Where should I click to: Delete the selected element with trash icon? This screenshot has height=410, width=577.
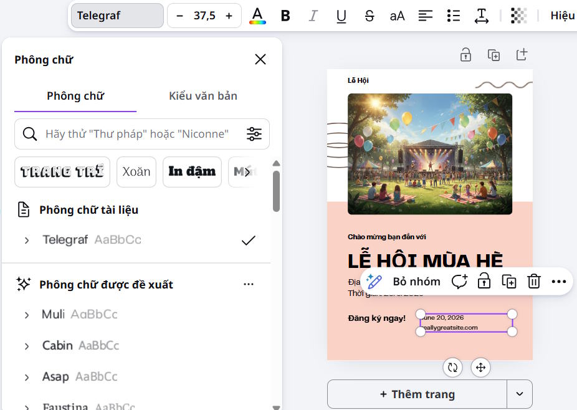(534, 281)
